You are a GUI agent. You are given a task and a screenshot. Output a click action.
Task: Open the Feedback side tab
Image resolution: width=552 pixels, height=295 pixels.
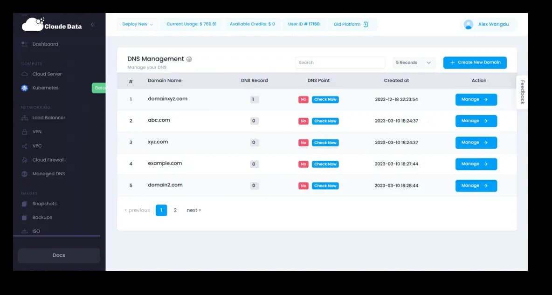(522, 92)
